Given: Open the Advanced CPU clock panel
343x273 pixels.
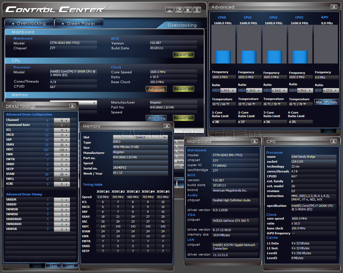Looking at the screenshot, I should 156,89.
